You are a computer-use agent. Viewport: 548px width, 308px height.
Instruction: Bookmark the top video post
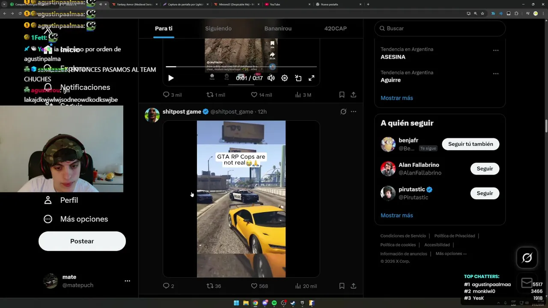pos(342,95)
